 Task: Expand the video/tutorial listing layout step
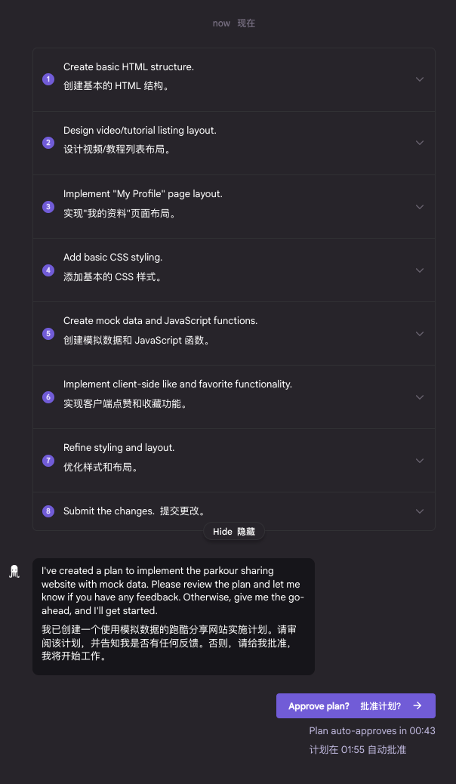(420, 143)
